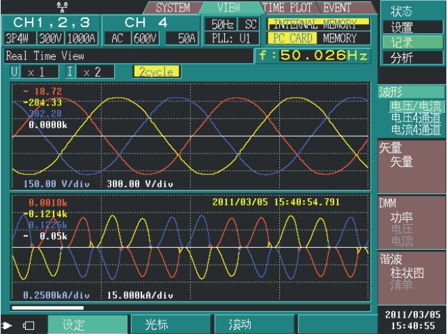
Task: Open the 2cycle display span selector
Action: pos(156,71)
